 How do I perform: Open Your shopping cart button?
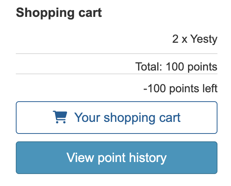[116, 117]
